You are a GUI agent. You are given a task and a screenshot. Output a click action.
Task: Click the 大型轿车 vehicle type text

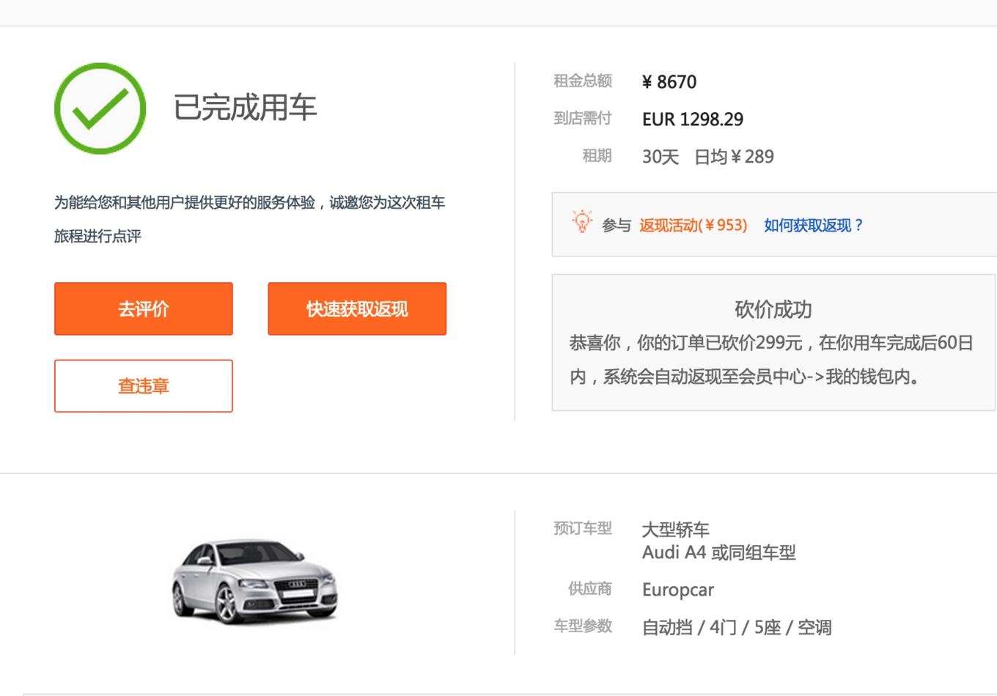click(676, 529)
